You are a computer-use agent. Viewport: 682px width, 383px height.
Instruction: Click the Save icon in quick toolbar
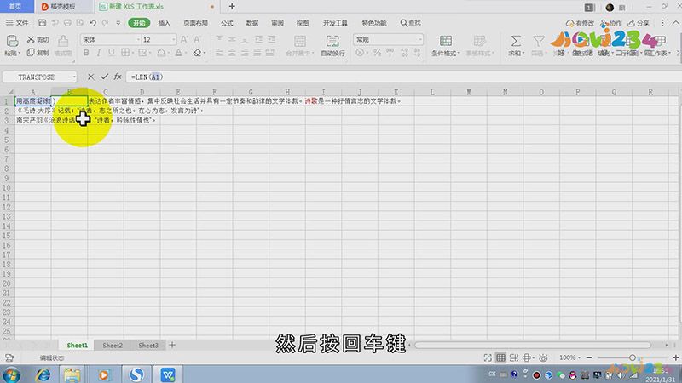click(42, 23)
